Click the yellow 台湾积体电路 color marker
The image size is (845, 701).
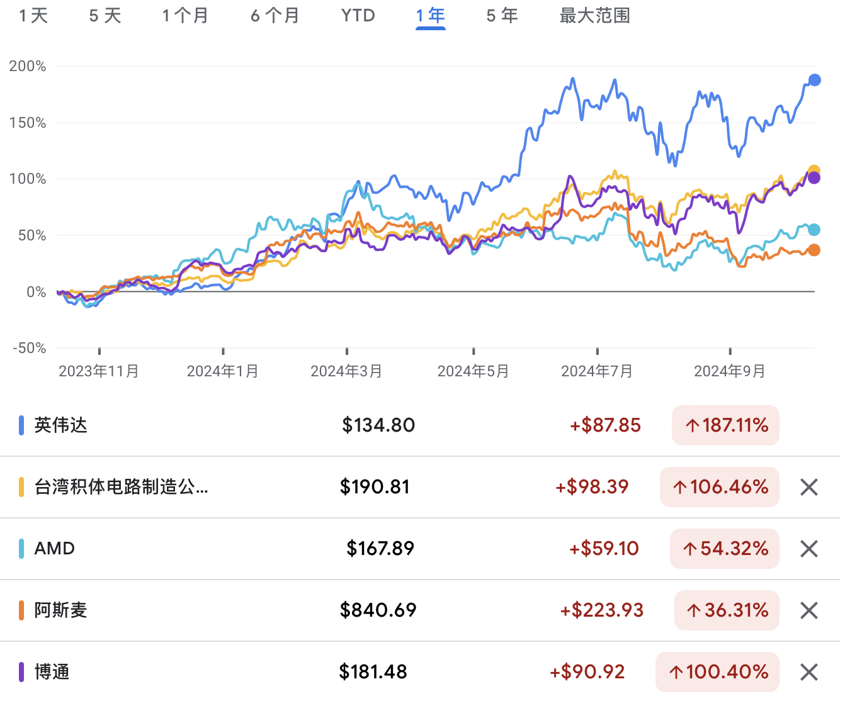pyautogui.click(x=21, y=487)
